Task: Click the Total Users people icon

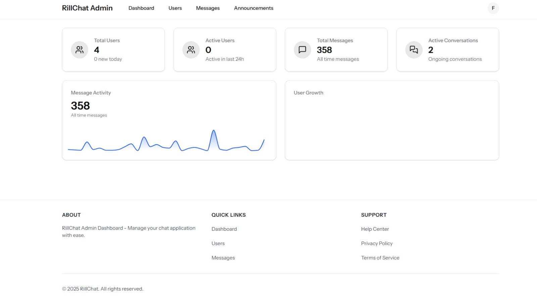Action: click(x=80, y=50)
